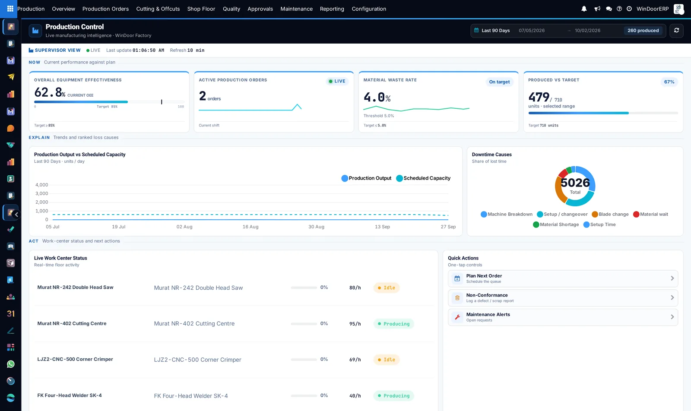This screenshot has height=411, width=691.
Task: Go to the Overview menu item
Action: coord(63,9)
